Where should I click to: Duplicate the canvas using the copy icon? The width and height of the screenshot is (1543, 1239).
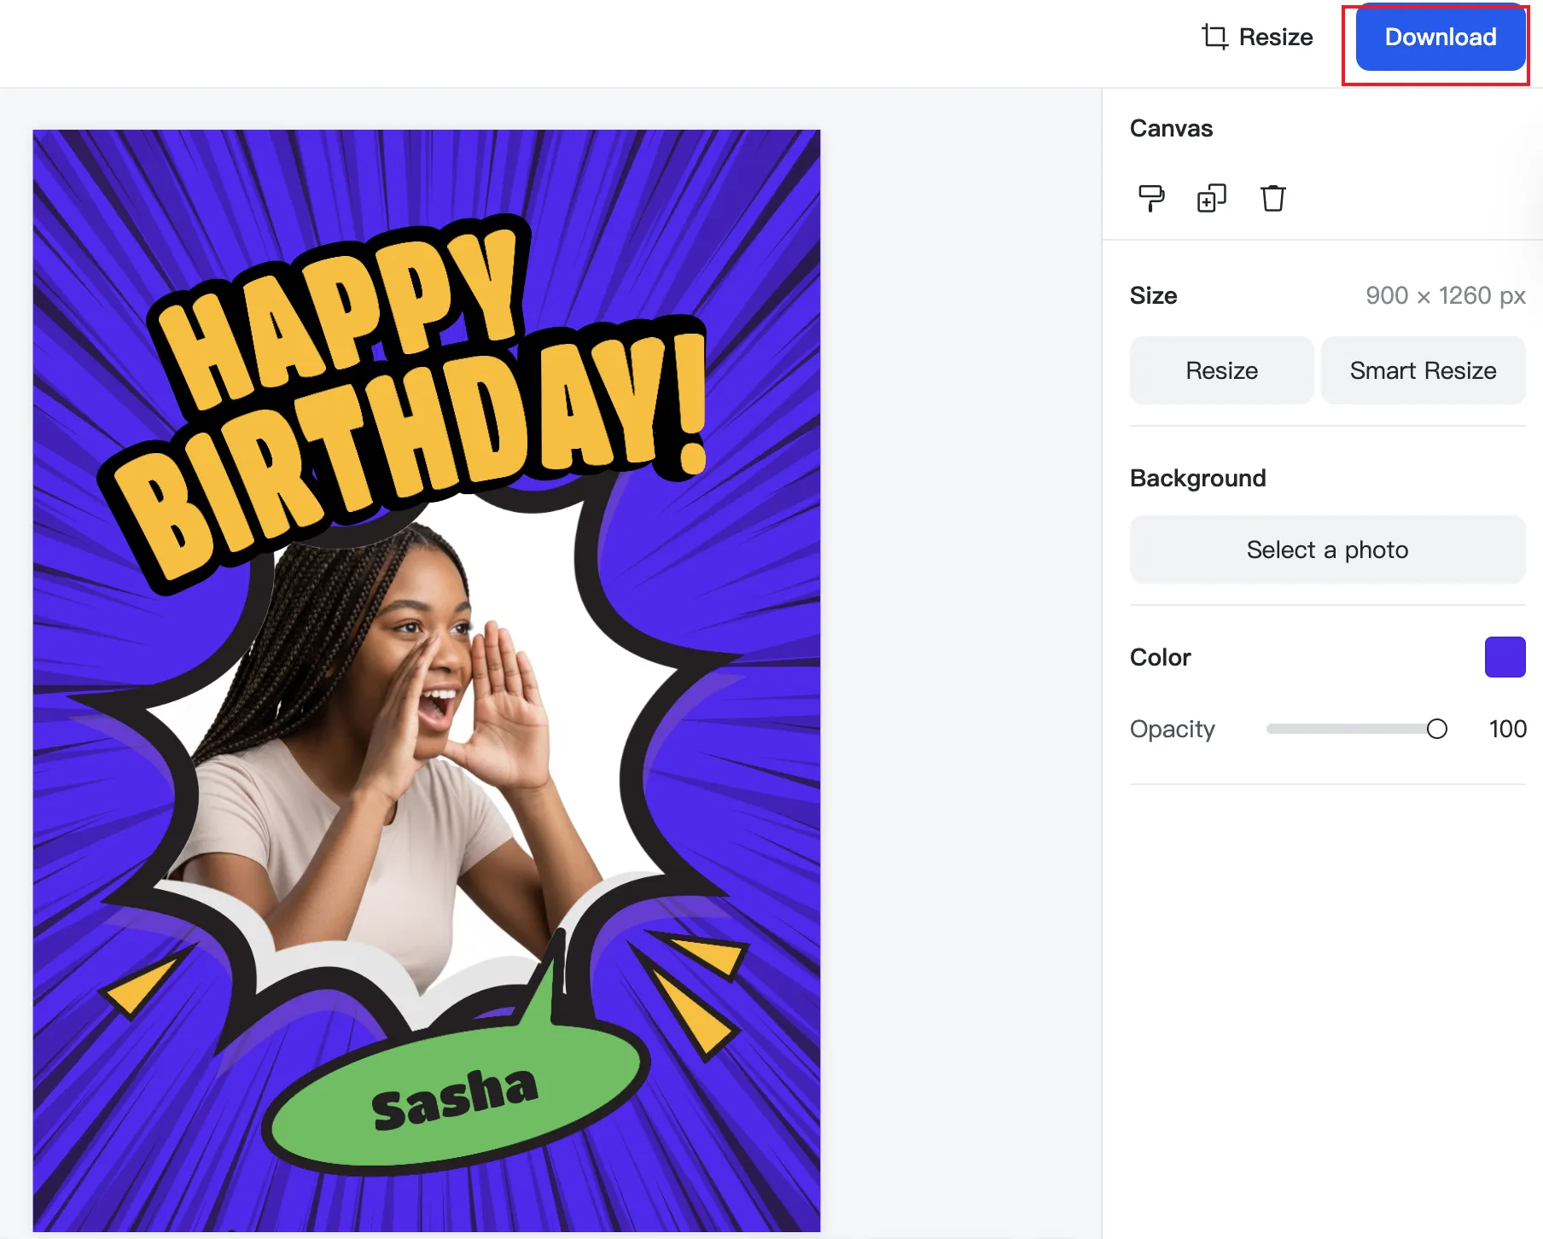[1210, 198]
